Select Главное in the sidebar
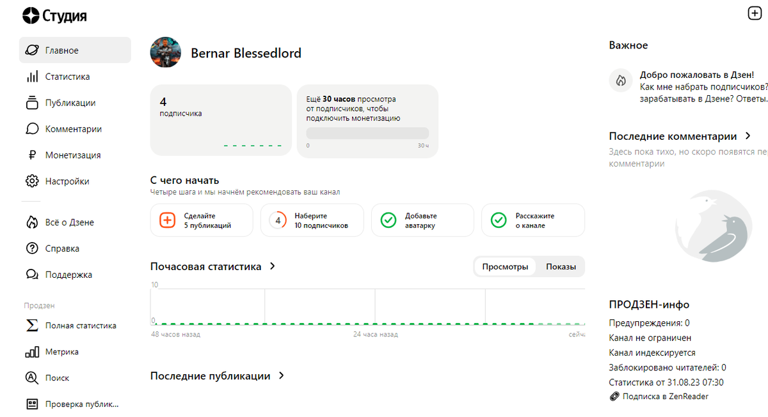Viewport: 768px width, 417px height. click(75, 50)
